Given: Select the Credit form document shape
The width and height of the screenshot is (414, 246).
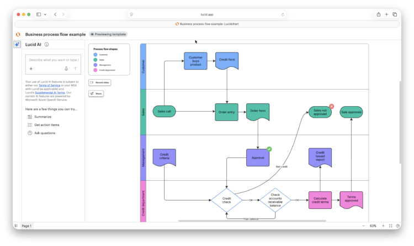Looking at the screenshot, I should click(227, 61).
